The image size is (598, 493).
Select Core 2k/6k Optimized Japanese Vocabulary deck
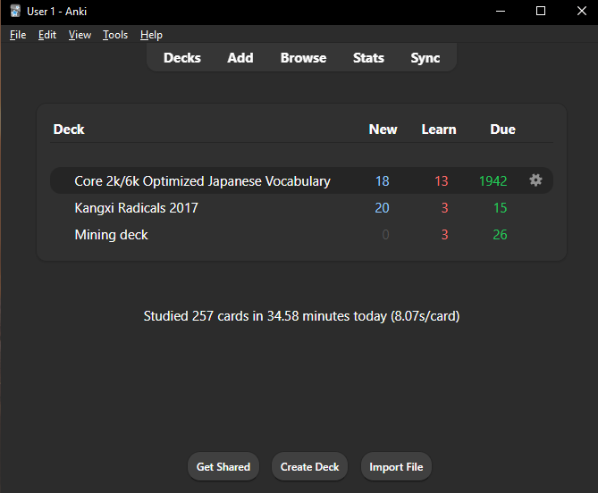203,181
